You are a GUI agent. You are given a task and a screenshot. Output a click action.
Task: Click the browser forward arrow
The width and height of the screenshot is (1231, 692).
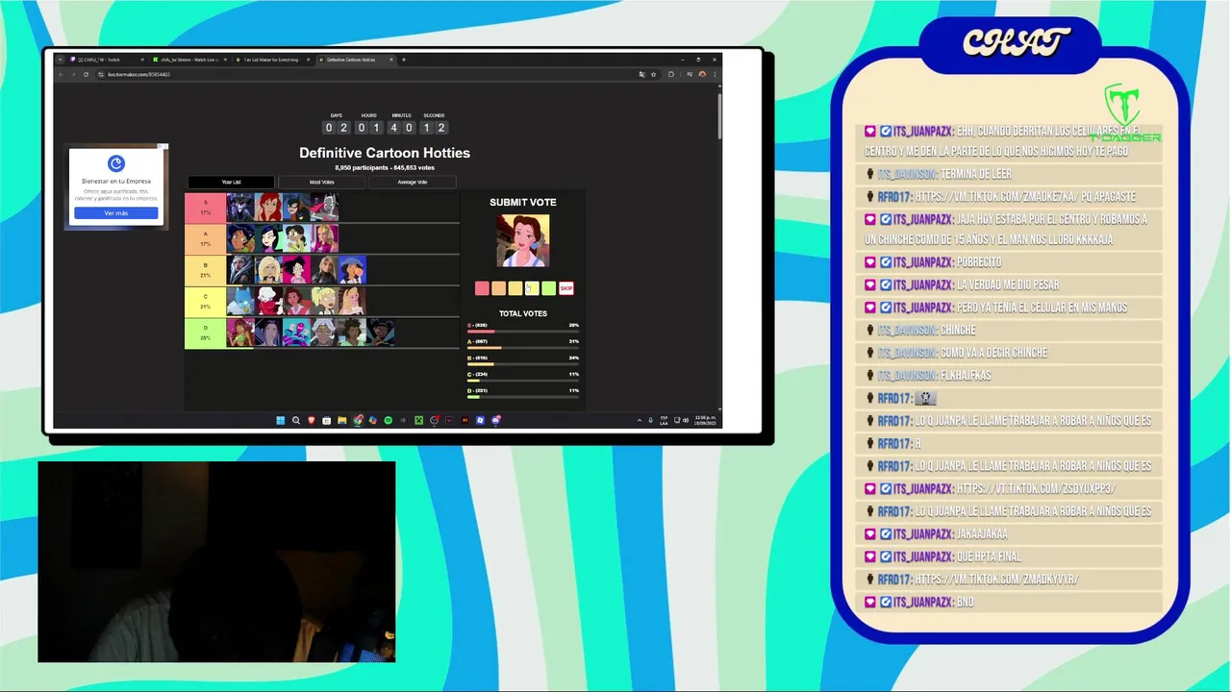(73, 74)
